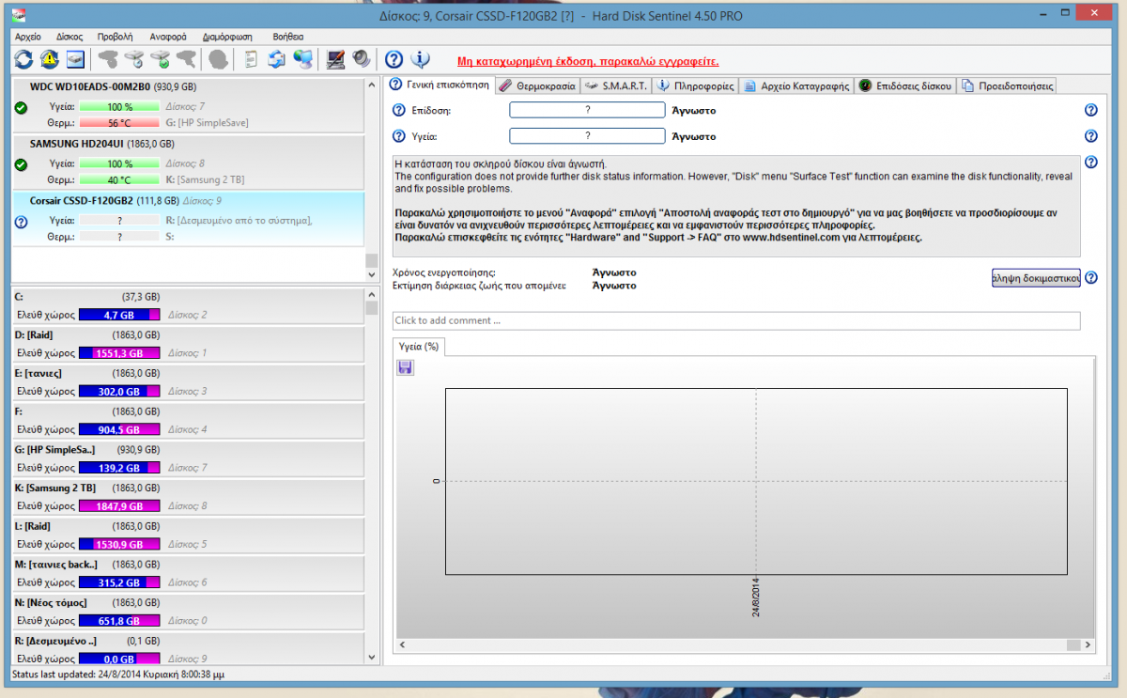The width and height of the screenshot is (1127, 698).
Task: Click the globe and monitor network icon
Action: [x=302, y=59]
